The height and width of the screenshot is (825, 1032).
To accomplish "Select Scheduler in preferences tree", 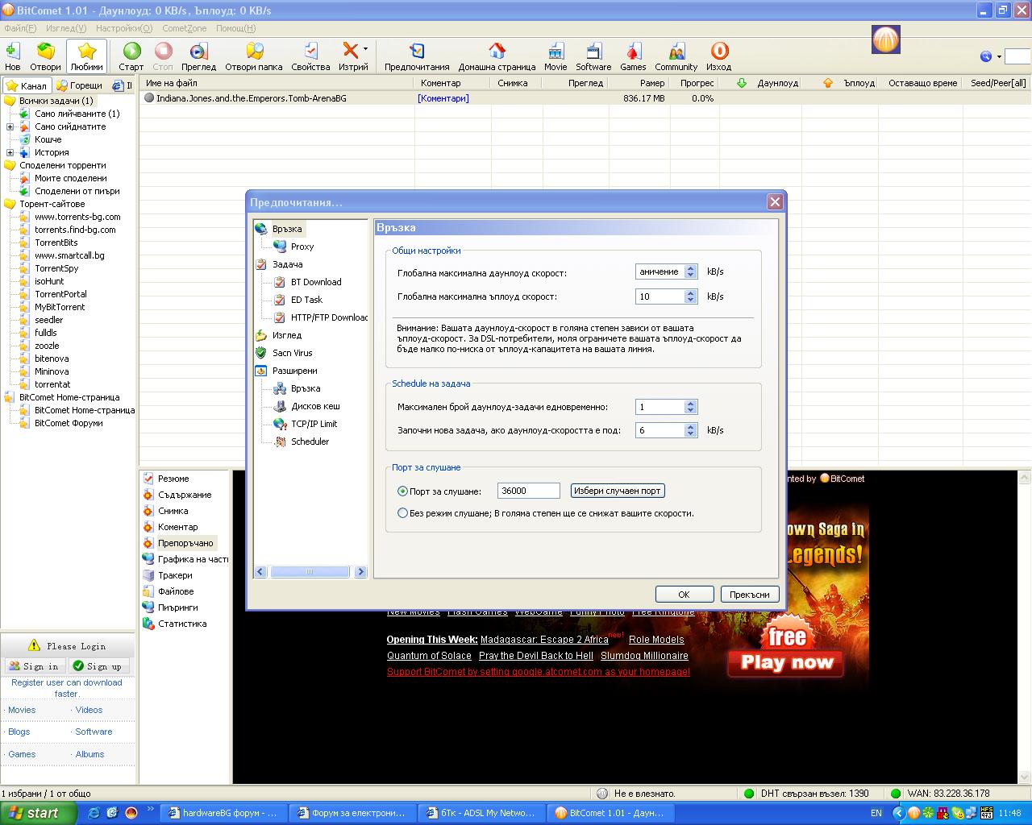I will pos(310,442).
